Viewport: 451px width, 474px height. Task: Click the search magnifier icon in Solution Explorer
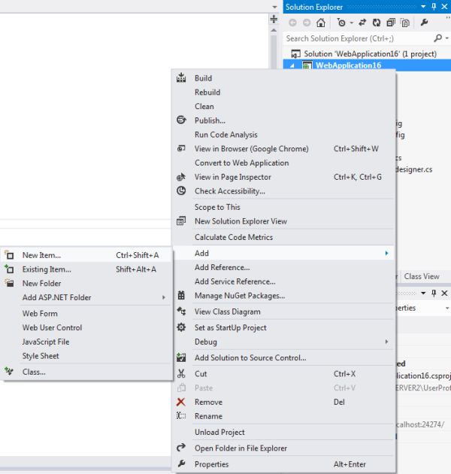click(437, 38)
